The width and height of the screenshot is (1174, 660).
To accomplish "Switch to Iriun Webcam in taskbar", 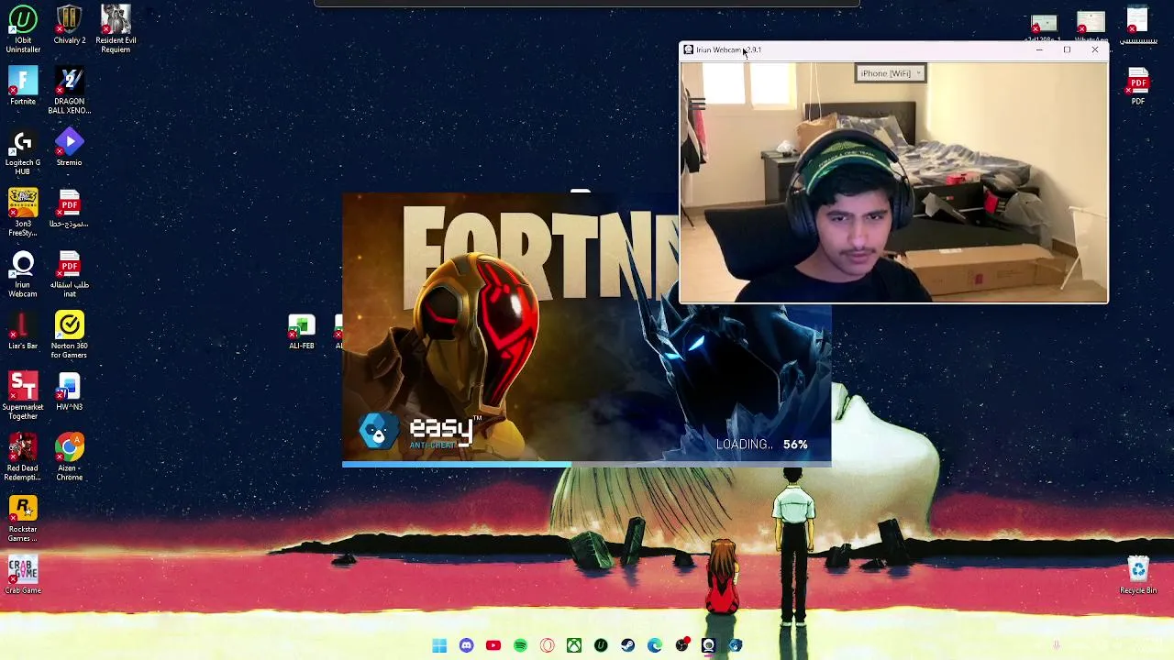I will click(708, 645).
